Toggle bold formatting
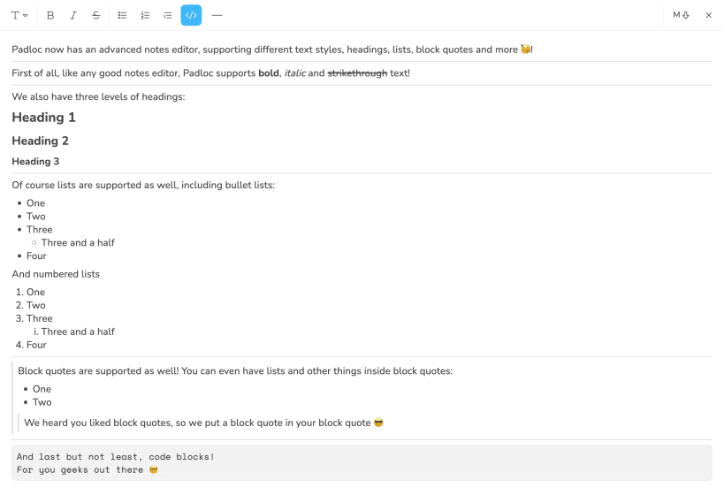This screenshot has width=724, height=503. 50,15
